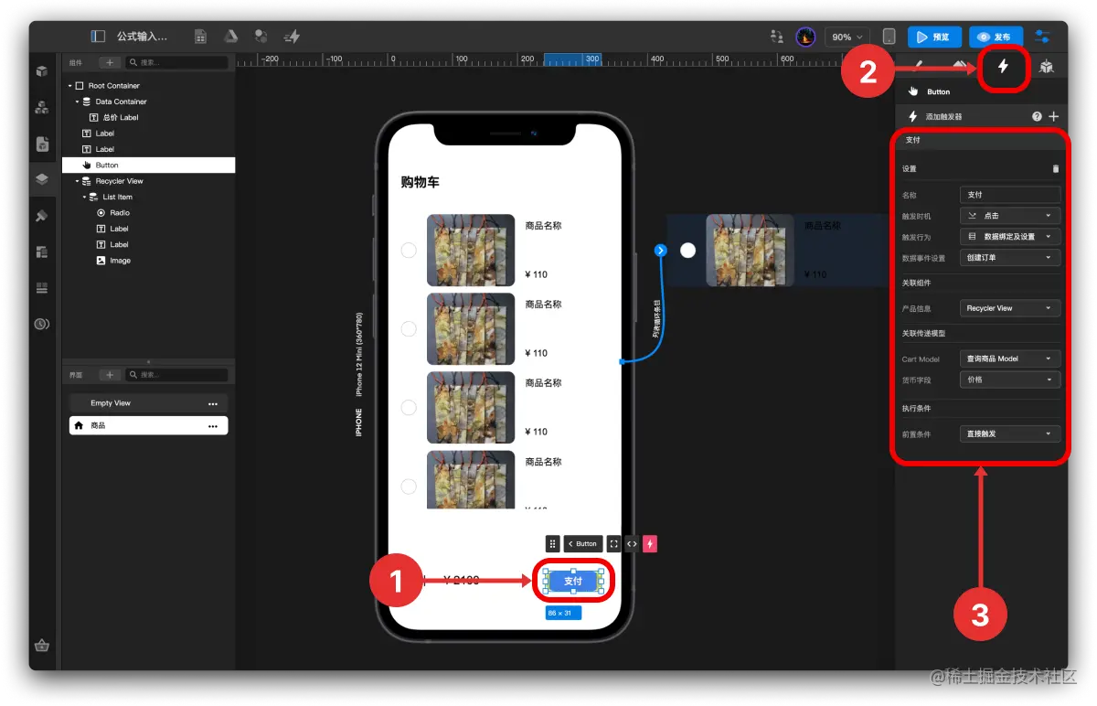Click the blue 预览 preview button
1097x706 pixels.
[934, 37]
